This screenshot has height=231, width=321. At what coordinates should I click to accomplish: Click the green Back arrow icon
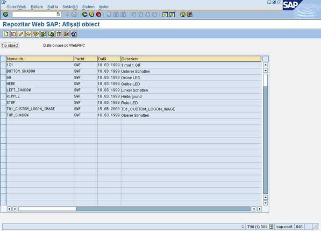tap(84, 15)
